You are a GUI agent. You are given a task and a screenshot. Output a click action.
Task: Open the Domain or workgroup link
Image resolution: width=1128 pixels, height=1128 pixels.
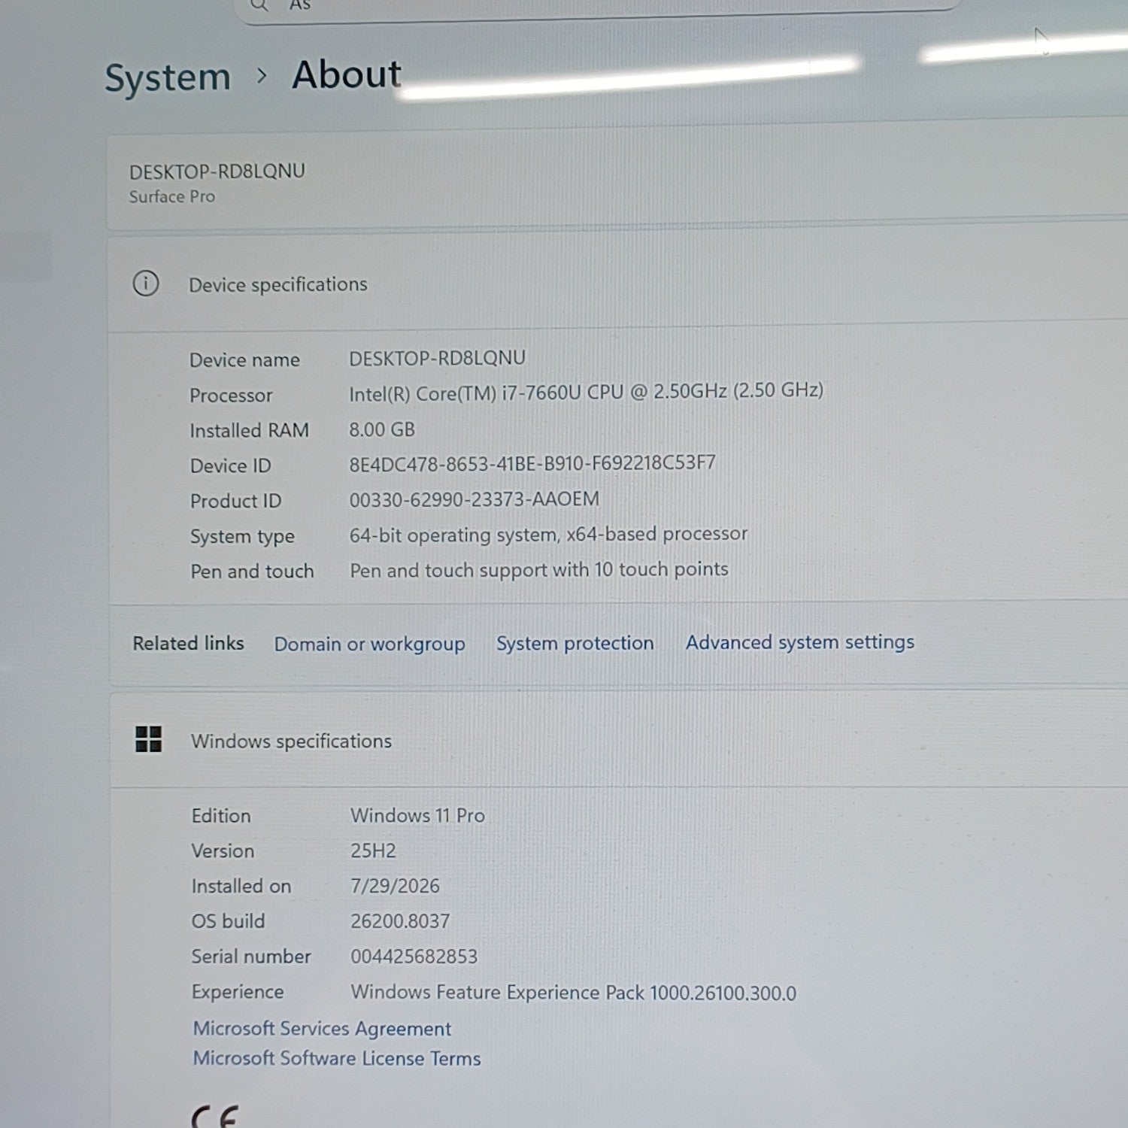(369, 644)
